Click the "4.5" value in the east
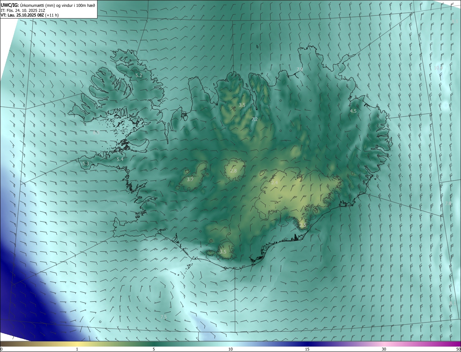 (x=353, y=111)
